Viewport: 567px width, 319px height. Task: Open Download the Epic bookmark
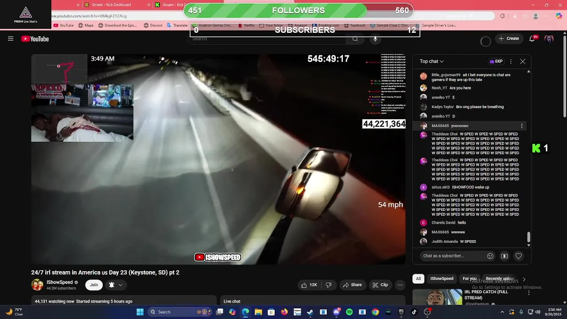(x=118, y=25)
